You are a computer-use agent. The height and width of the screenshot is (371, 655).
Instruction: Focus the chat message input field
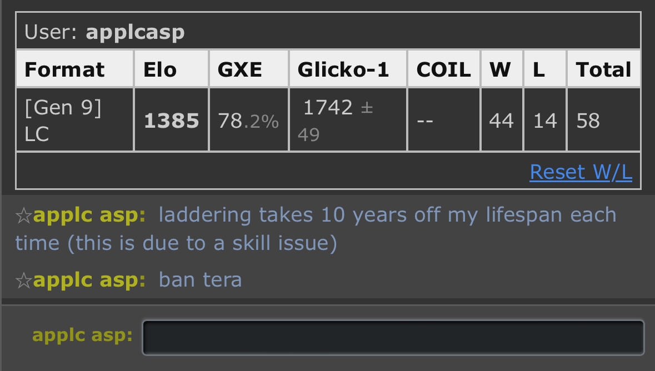(393, 337)
